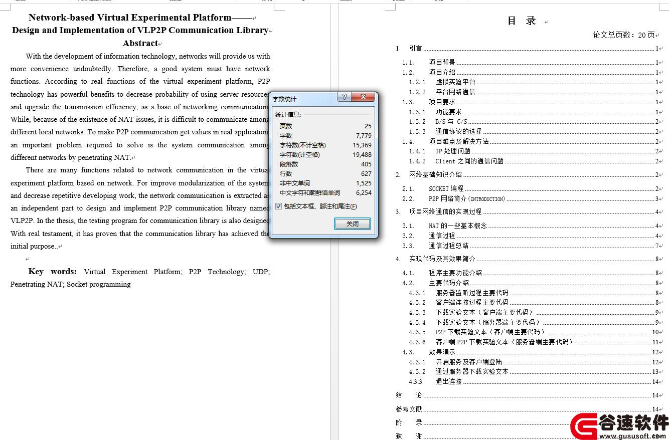Click the 非中文单词 1,525 row
Screen dimensions: 669x440
(x=325, y=183)
